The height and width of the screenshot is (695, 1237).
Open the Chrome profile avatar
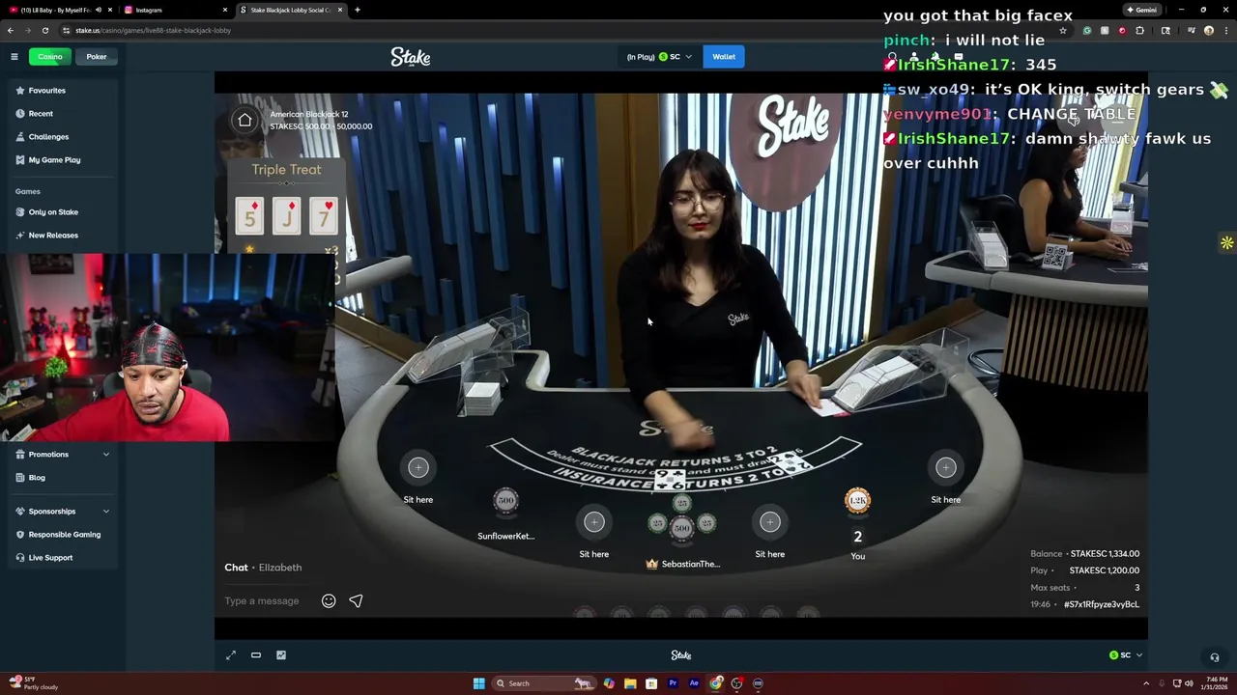pos(1209,30)
